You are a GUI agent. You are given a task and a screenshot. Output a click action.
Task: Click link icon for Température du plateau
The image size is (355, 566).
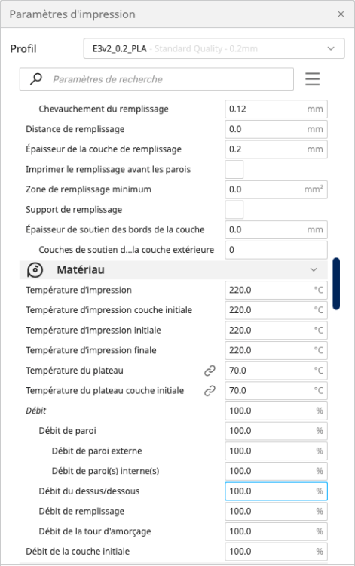coord(210,371)
